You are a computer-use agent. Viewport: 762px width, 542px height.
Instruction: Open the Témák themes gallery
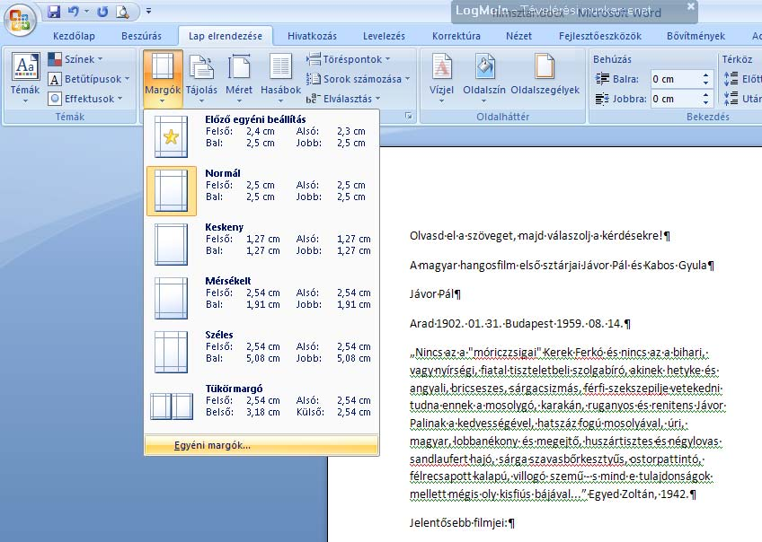click(25, 78)
